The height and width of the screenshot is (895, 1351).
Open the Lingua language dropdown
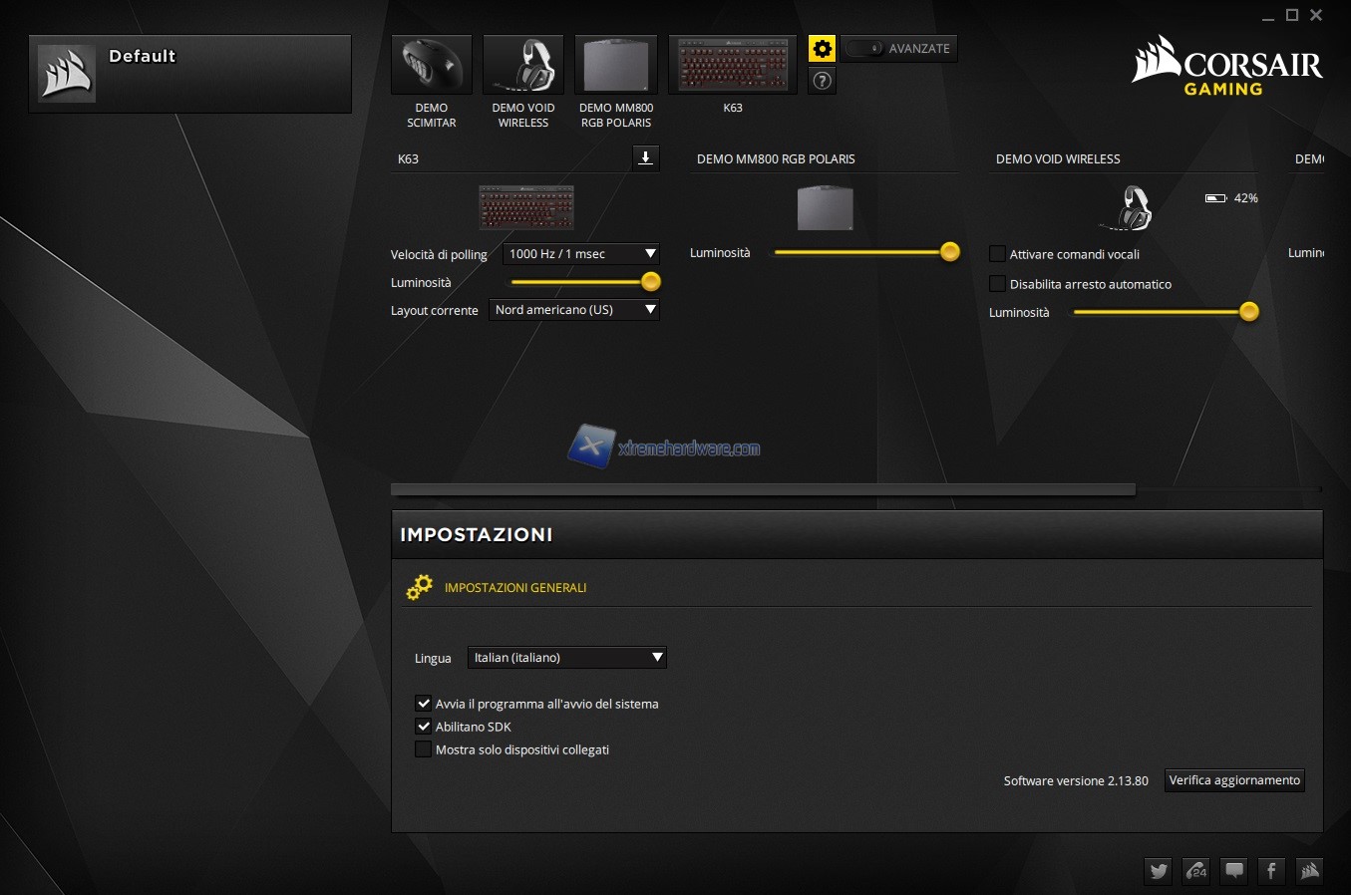pyautogui.click(x=566, y=658)
